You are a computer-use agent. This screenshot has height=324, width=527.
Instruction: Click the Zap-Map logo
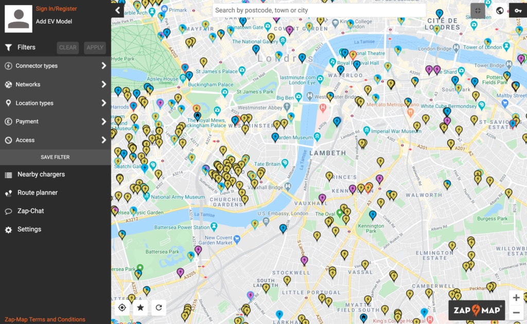(477, 310)
